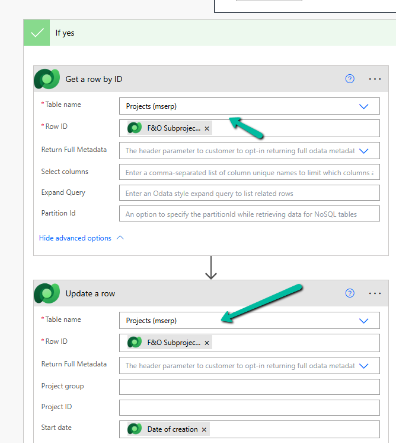Collapse options with Hide advanced options link
Screen dimensions: 396x443
point(75,238)
